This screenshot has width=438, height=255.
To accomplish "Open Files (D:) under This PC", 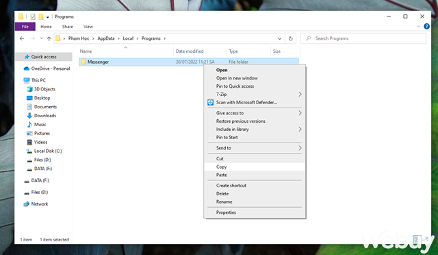I will pos(38,160).
